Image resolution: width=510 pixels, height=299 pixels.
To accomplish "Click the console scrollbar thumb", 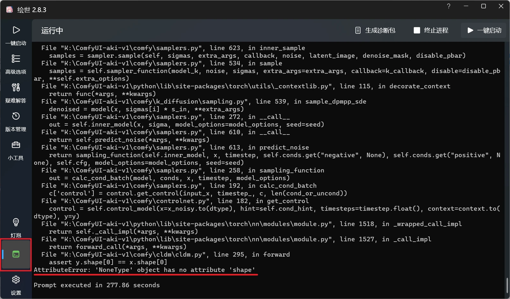I will [507, 286].
